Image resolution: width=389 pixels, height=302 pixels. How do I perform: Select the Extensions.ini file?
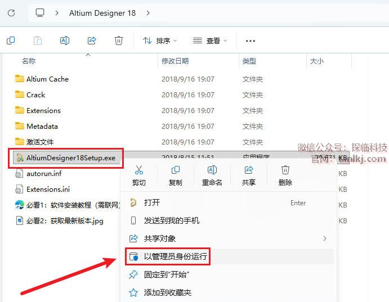tap(48, 190)
